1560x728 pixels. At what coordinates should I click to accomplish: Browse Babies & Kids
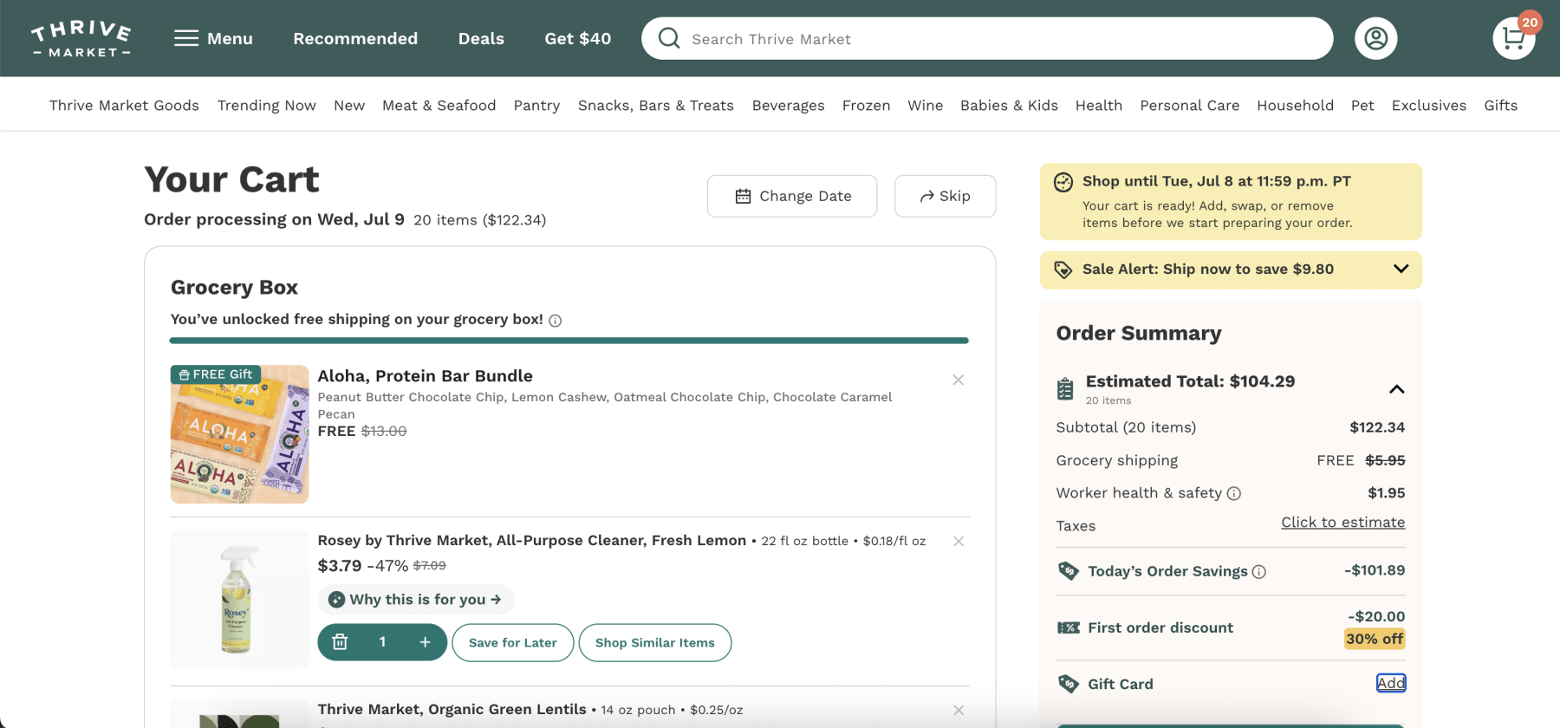(x=1009, y=105)
